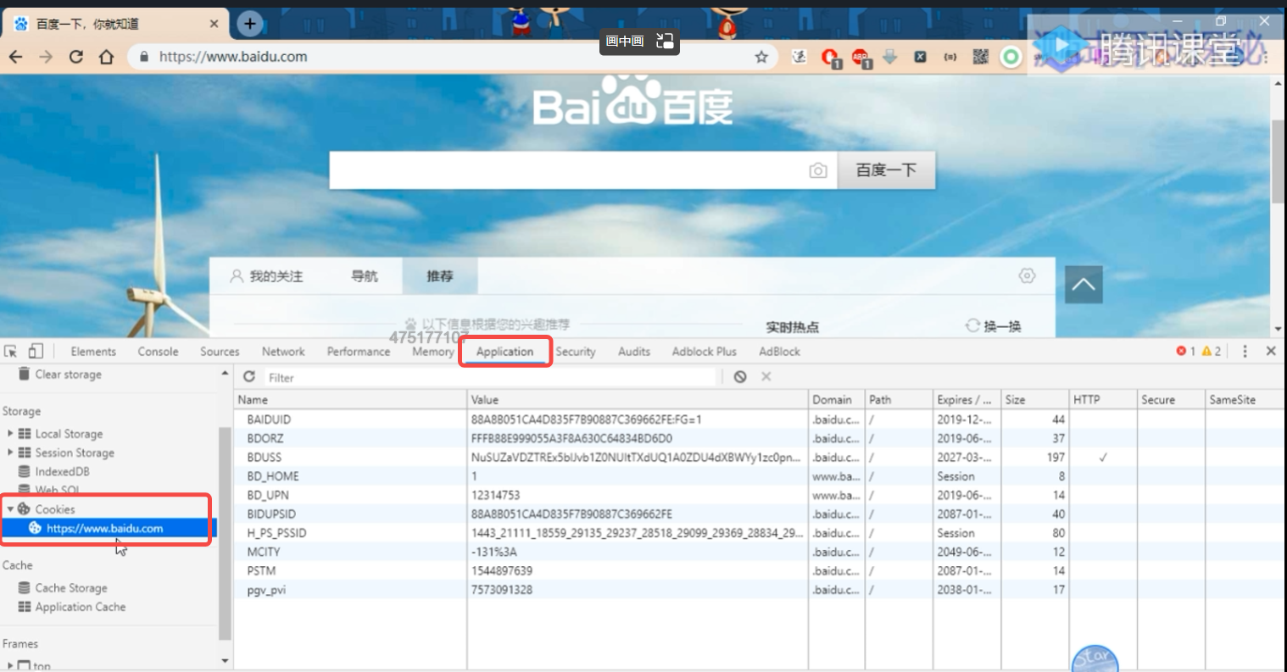Open the 我的关注 feed tab
Image resolution: width=1287 pixels, height=672 pixels.
click(267, 276)
